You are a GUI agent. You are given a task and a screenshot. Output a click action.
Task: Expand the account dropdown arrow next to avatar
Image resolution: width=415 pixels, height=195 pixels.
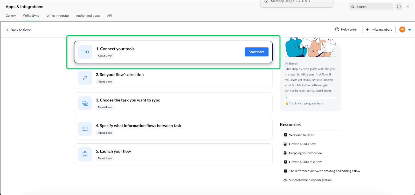click(410, 30)
